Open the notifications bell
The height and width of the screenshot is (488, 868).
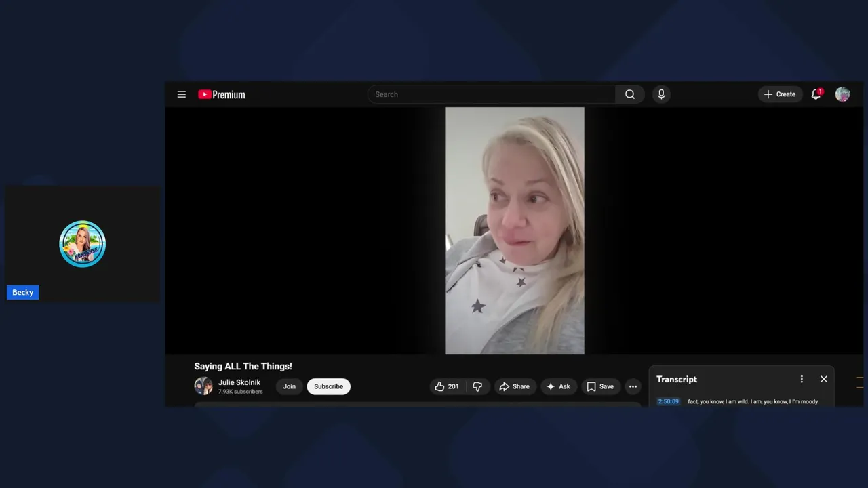pos(816,94)
